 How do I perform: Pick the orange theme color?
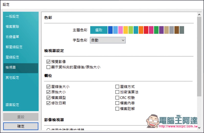click(141, 30)
